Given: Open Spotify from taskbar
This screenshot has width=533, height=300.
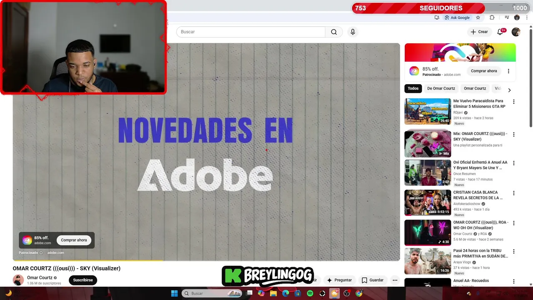Looking at the screenshot, I should (310, 293).
